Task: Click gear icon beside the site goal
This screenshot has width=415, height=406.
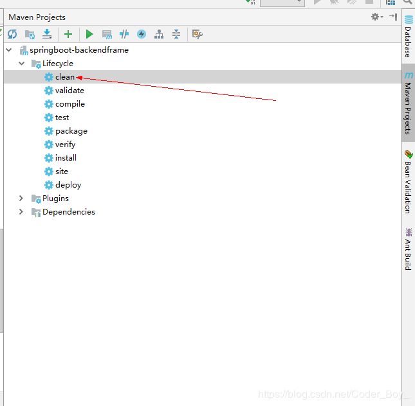Action: click(49, 172)
